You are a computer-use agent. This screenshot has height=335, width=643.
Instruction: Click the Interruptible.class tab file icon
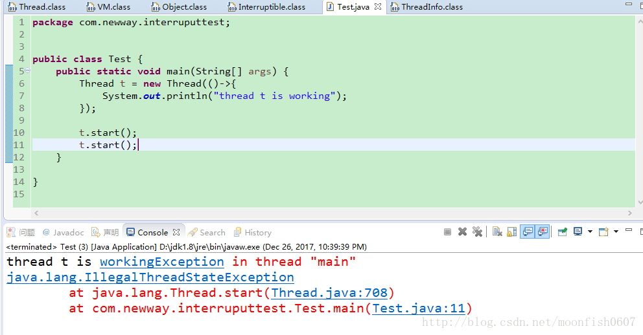point(231,7)
